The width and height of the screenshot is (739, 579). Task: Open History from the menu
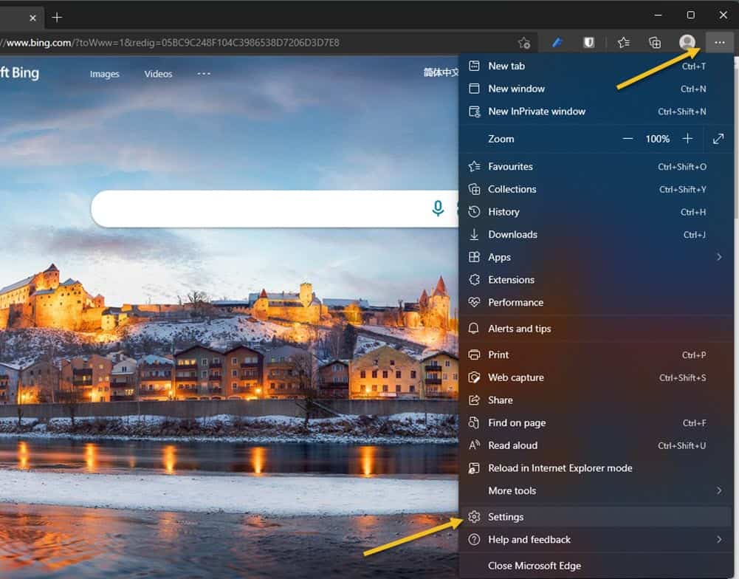(x=596, y=212)
